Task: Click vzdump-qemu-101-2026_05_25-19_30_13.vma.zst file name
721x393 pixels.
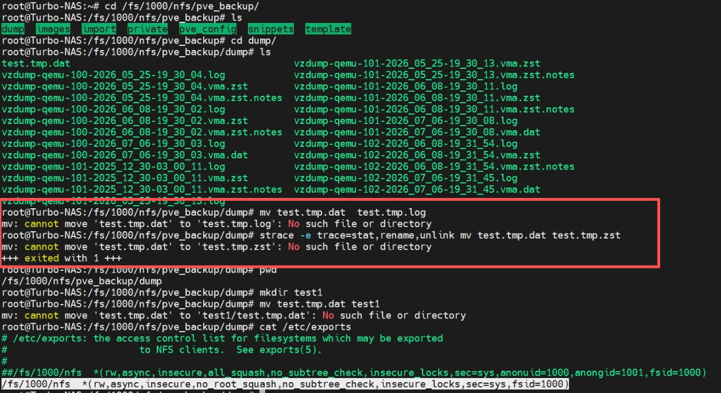Action: 417,63
